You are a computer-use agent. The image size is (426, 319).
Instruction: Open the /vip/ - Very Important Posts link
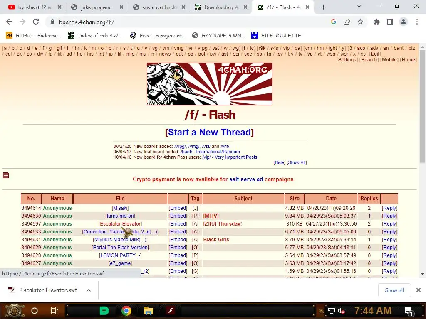pos(230,157)
